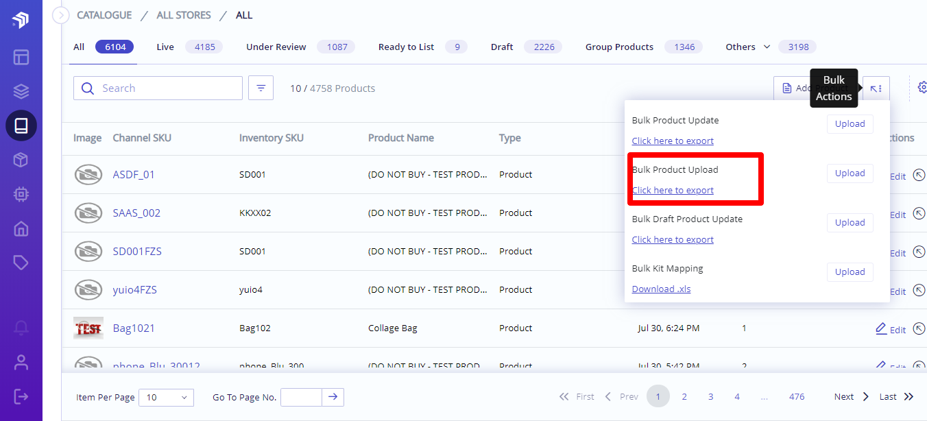Click the Product Name column header
Screen dimensions: 927x421
coord(401,138)
